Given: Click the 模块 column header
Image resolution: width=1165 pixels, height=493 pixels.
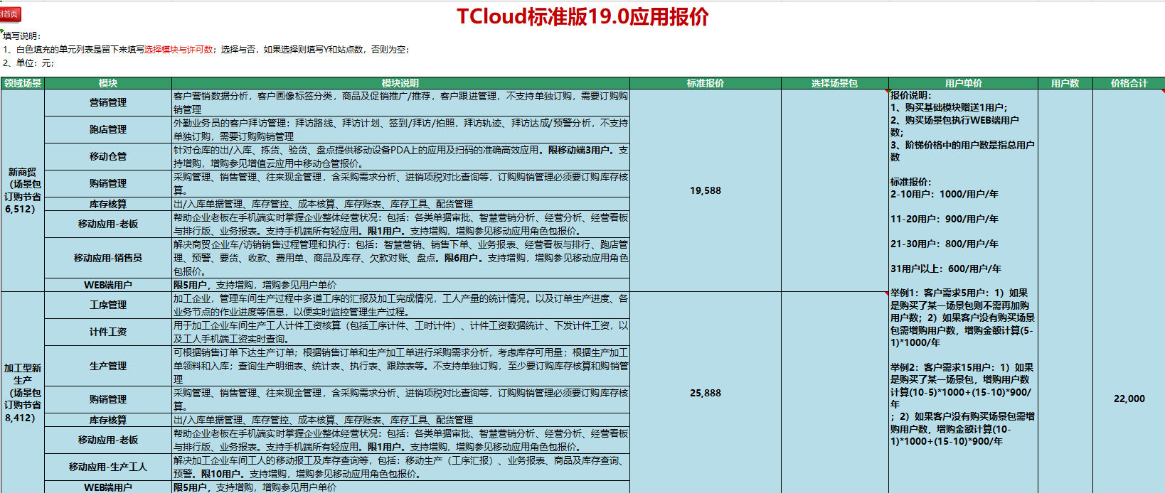Looking at the screenshot, I should pyautogui.click(x=108, y=83).
